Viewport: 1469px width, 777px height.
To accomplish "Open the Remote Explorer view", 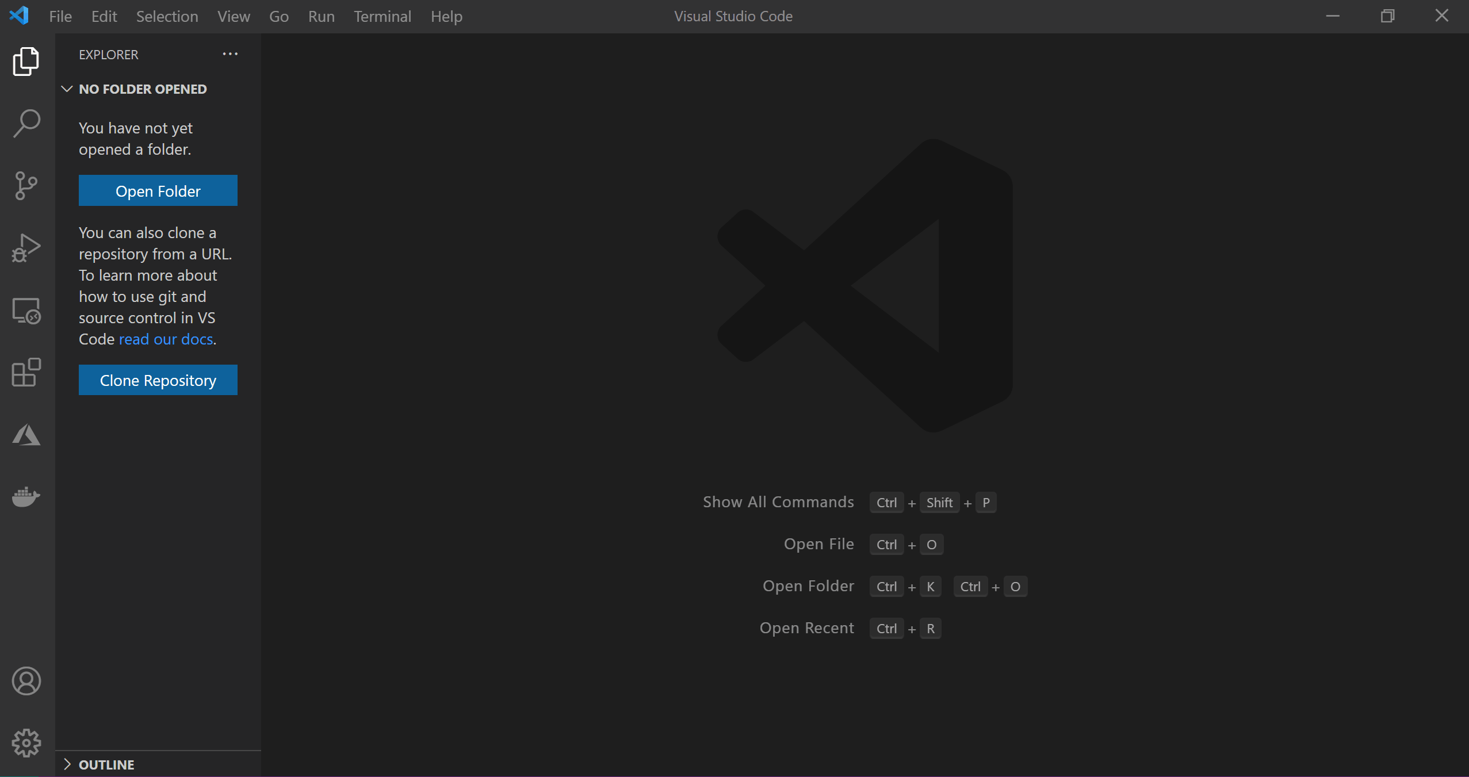I will click(x=26, y=311).
